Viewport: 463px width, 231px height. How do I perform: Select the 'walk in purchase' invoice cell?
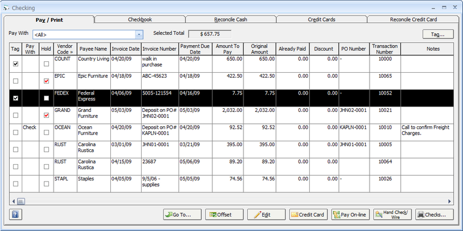(x=160, y=64)
